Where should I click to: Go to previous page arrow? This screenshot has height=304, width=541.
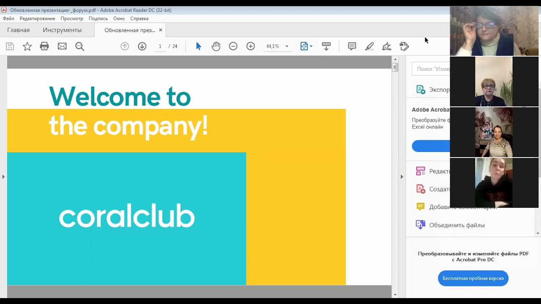click(125, 46)
